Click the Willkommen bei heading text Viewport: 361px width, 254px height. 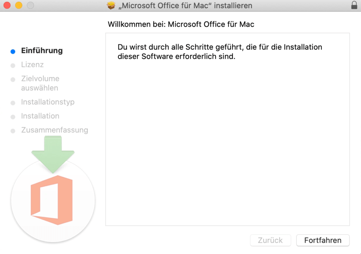coord(181,24)
